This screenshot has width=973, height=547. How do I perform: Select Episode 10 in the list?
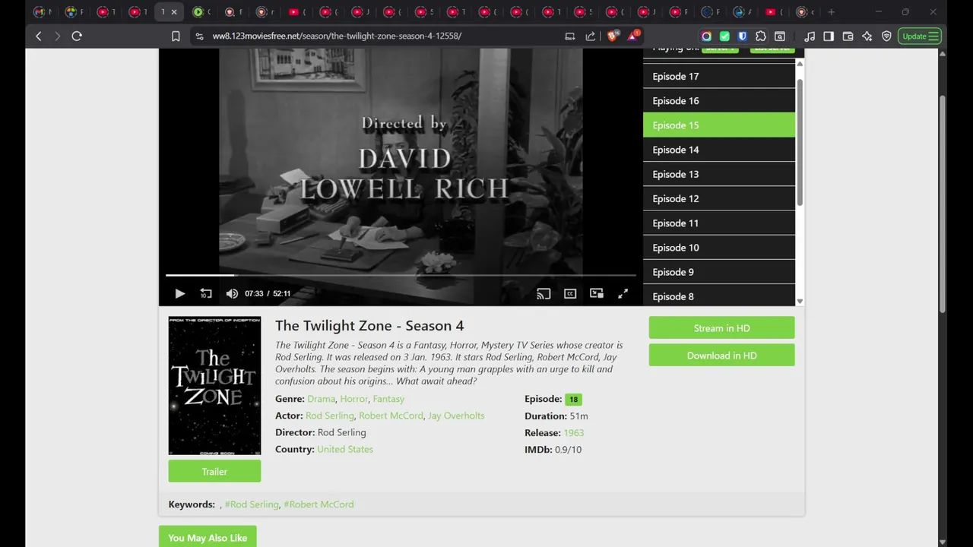(x=718, y=248)
